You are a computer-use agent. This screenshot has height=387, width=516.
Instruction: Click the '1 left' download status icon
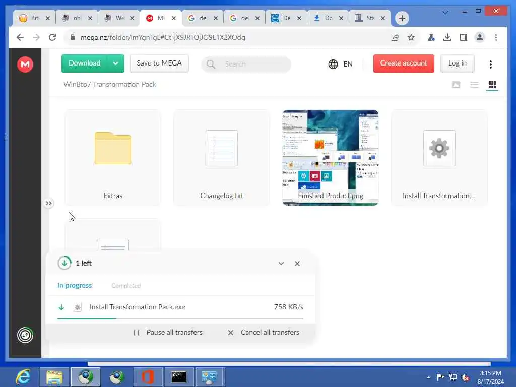(64, 263)
